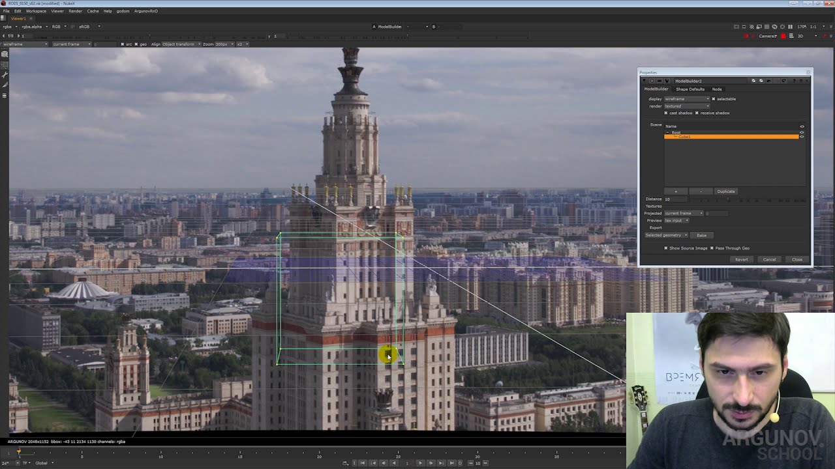Image resolution: width=835 pixels, height=469 pixels.
Task: Switch to Node tab in Properties
Action: click(x=716, y=89)
